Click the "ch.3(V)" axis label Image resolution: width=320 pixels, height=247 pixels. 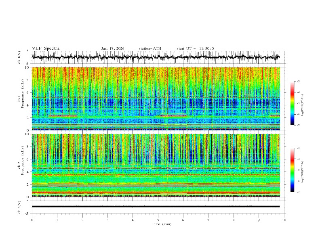(x=19, y=207)
